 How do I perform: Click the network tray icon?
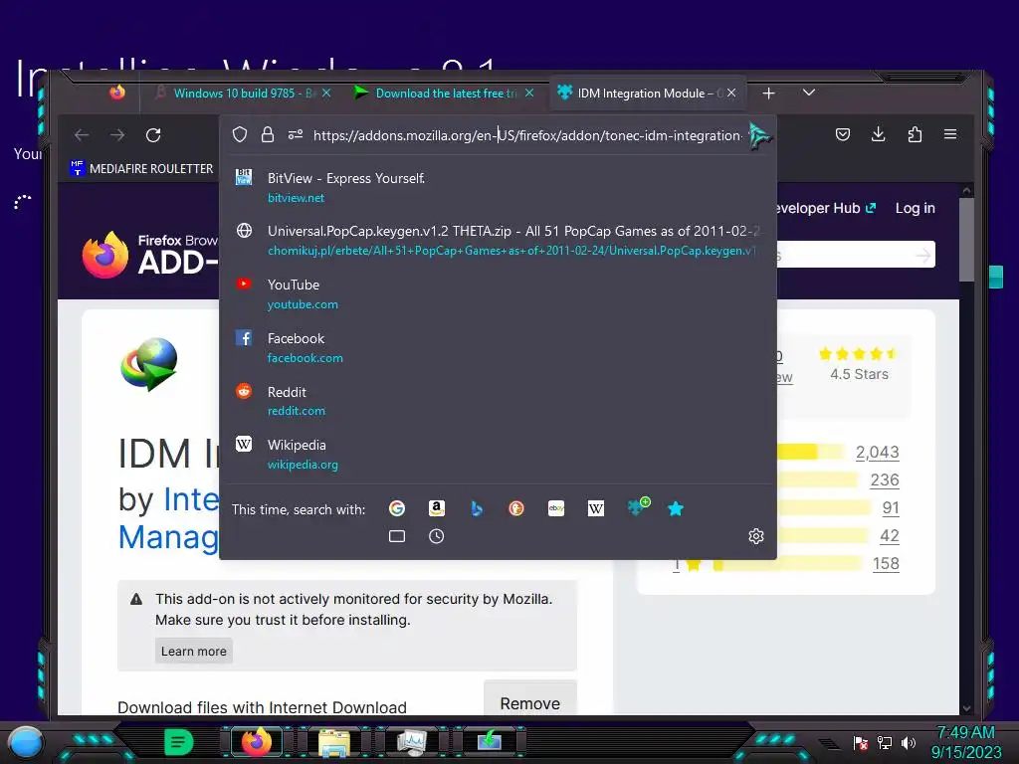click(885, 742)
